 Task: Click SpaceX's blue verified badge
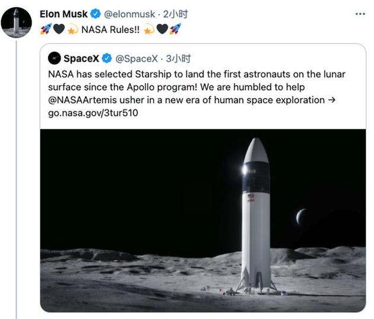pyautogui.click(x=107, y=58)
